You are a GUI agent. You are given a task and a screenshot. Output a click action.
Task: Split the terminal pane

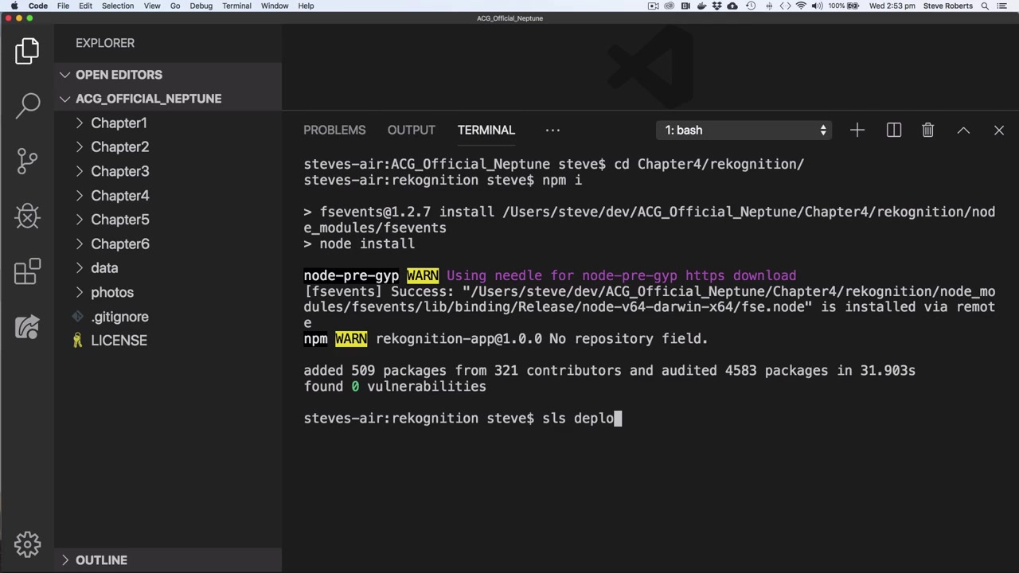894,130
